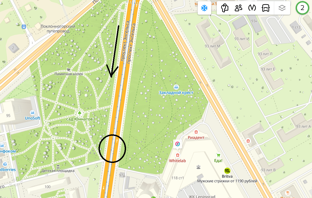Select building number 100
This screenshot has width=312, height=198.
coord(48,187)
